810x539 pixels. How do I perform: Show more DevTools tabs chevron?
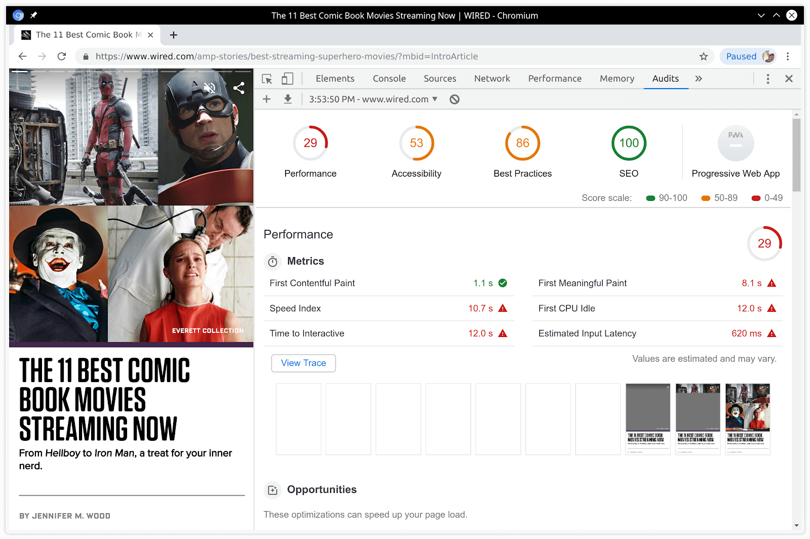[699, 78]
